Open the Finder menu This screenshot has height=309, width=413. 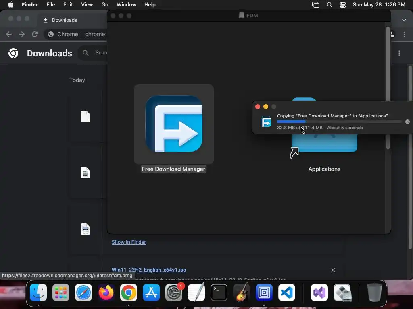29,5
